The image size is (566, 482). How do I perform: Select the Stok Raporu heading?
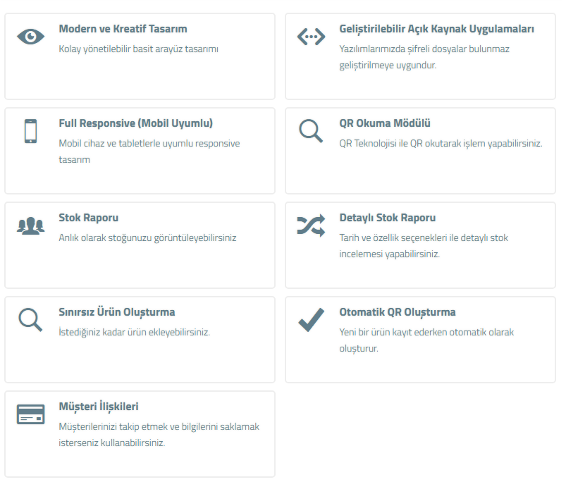click(88, 218)
